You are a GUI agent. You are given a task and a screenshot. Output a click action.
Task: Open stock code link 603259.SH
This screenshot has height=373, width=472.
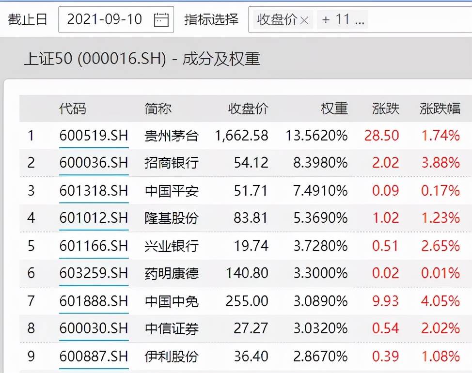pos(94,273)
